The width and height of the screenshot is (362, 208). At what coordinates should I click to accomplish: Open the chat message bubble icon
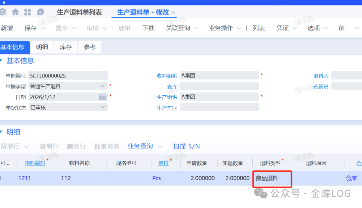41,12
